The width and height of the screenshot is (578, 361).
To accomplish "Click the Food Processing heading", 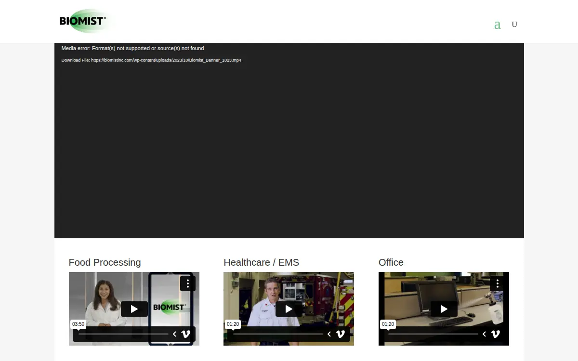I will pos(105,262).
